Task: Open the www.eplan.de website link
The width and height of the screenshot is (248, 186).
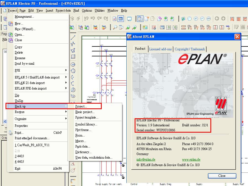Action: [191, 159]
